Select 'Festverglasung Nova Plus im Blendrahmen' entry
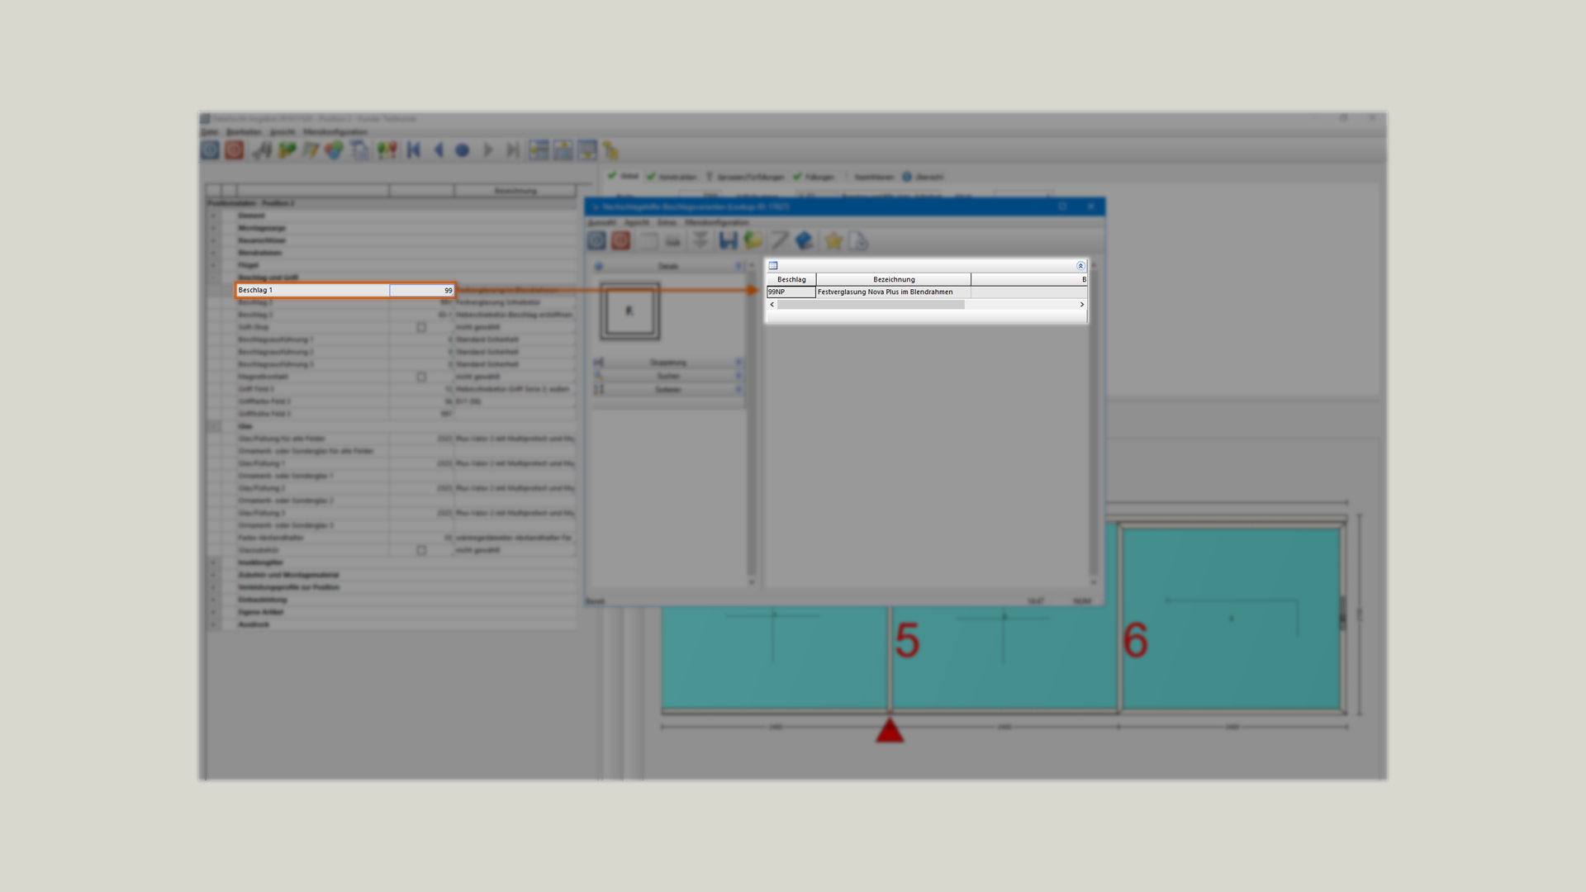1586x892 pixels. coord(885,292)
